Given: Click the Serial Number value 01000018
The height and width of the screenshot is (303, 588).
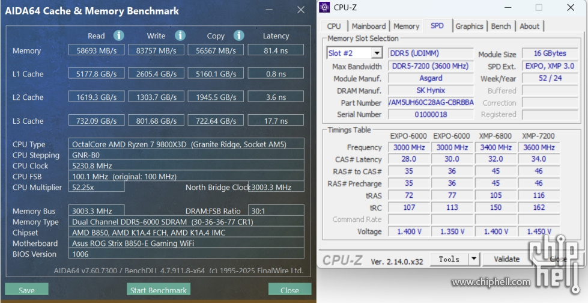Looking at the screenshot, I should pos(431,114).
